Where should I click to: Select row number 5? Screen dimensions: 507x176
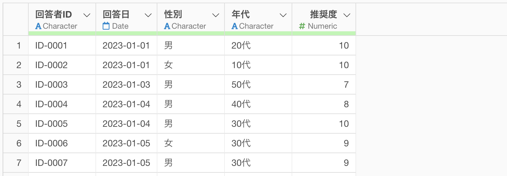(19, 124)
